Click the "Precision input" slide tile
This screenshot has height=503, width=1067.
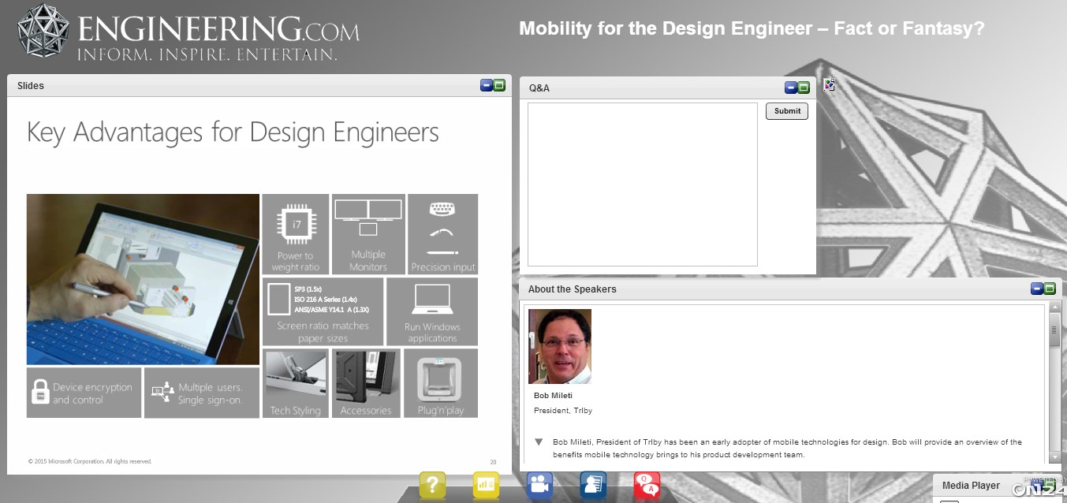click(x=443, y=234)
